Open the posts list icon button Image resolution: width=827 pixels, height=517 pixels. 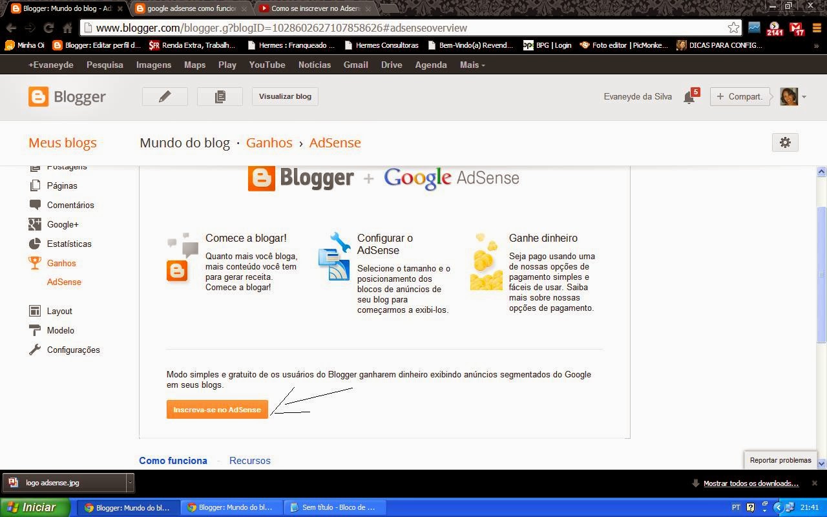(220, 96)
